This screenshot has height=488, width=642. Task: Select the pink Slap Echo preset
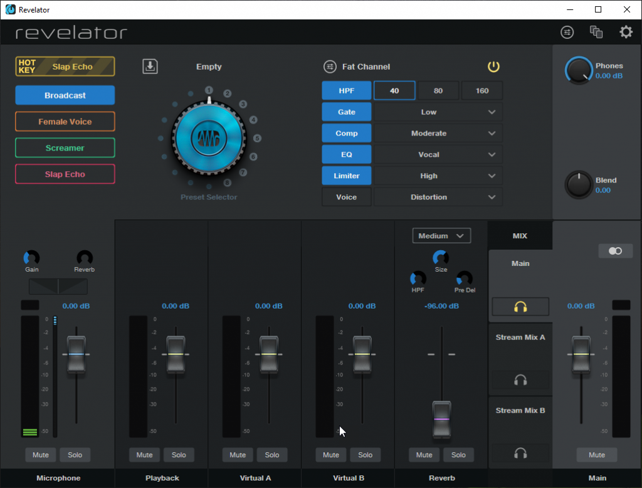[65, 174]
